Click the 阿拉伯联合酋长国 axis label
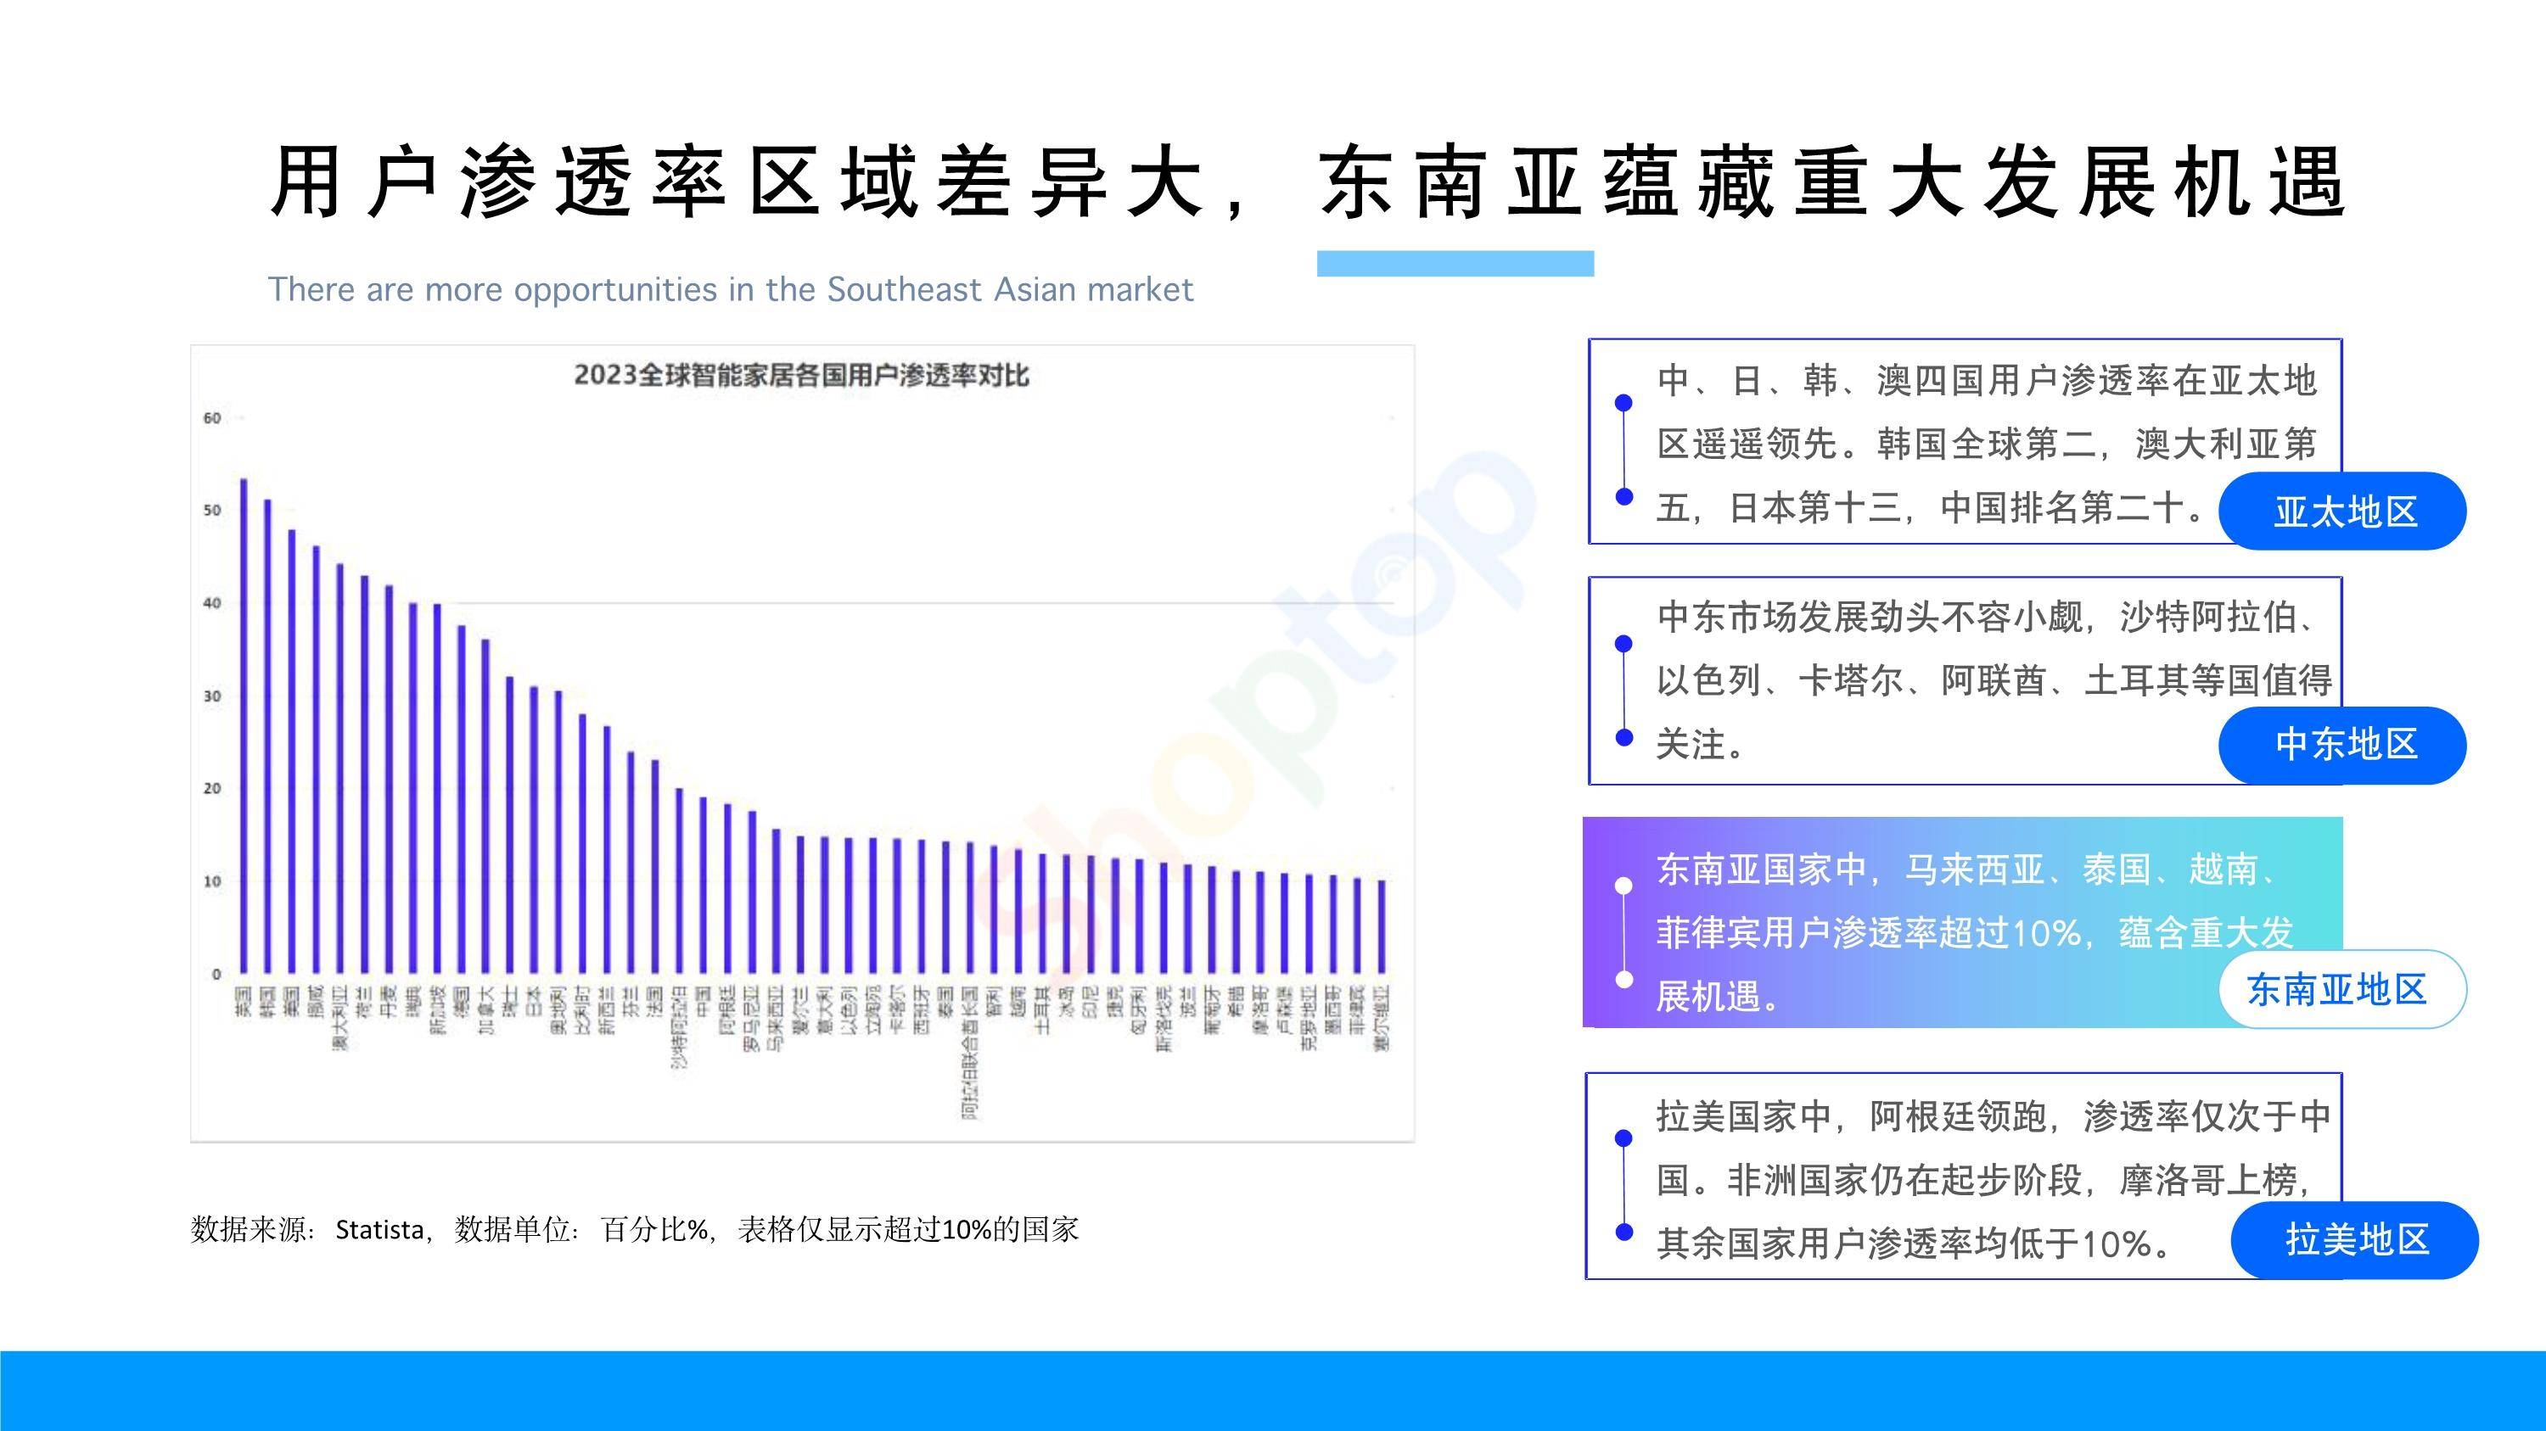 pos(969,1052)
